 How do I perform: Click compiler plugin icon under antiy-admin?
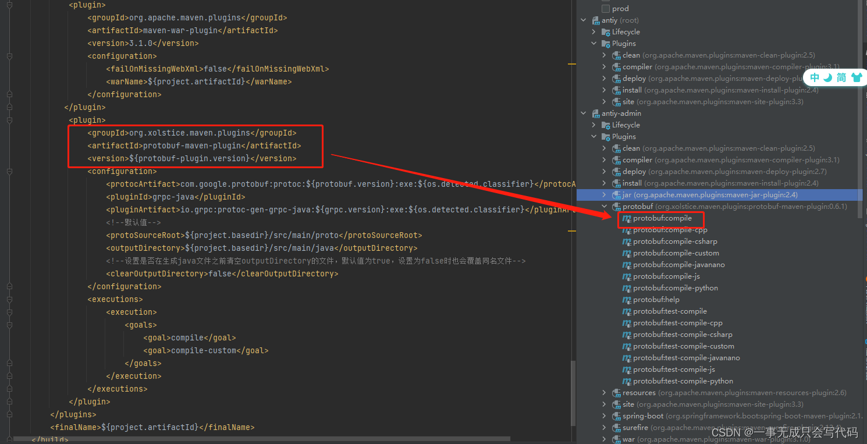(617, 160)
